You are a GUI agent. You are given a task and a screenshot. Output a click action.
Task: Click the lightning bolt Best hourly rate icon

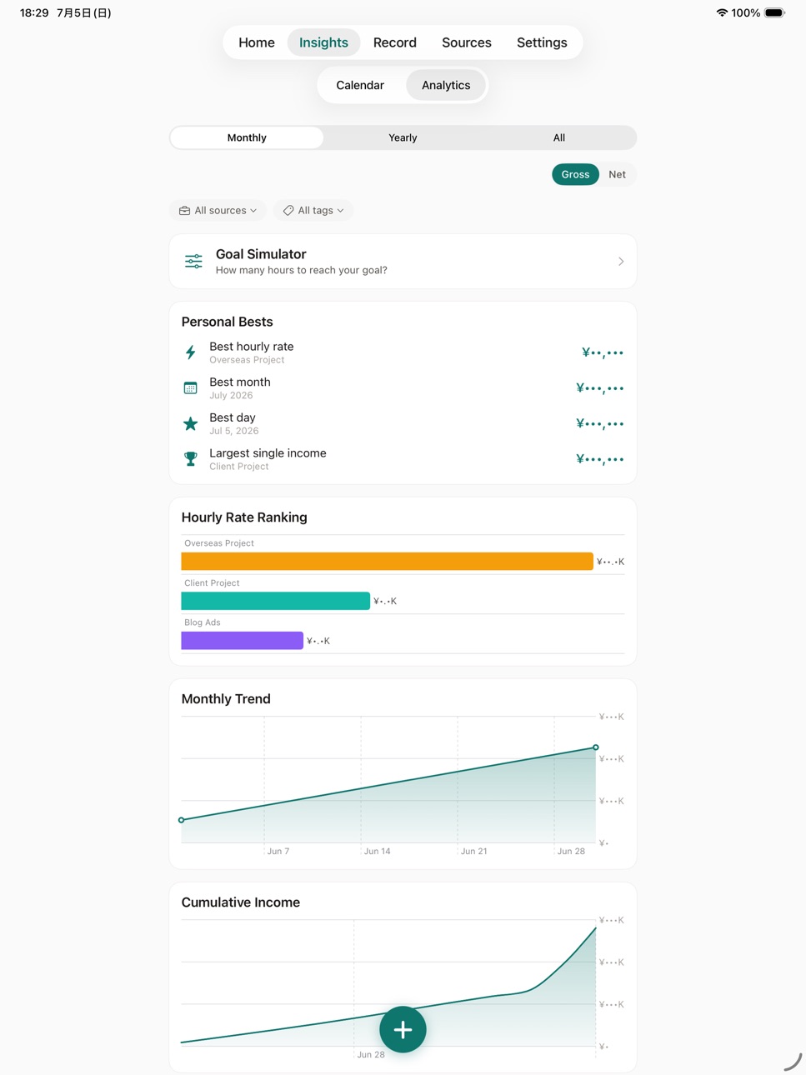(x=190, y=352)
